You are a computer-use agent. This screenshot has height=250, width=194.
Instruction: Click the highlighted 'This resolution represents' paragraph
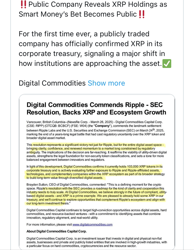pyautogui.click(x=96, y=152)
